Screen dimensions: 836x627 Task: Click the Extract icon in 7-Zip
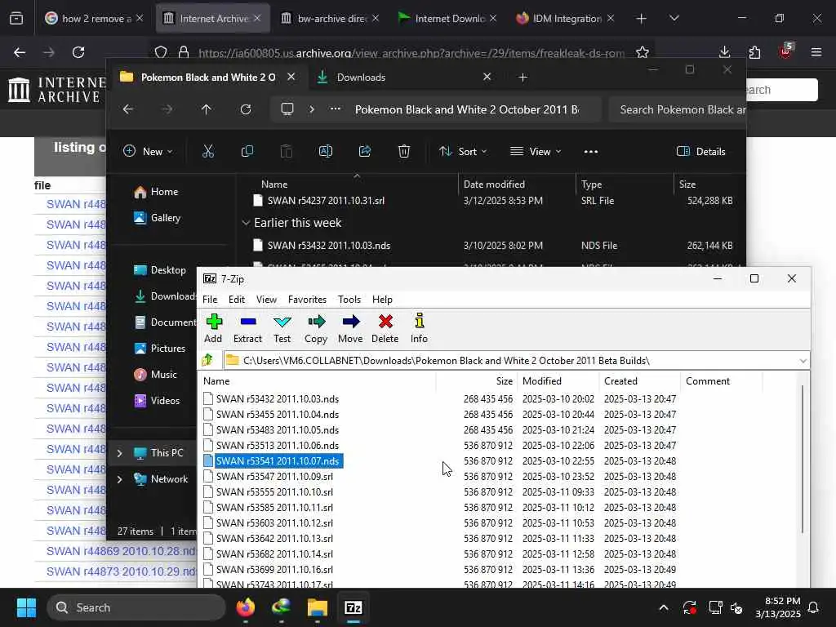click(248, 328)
